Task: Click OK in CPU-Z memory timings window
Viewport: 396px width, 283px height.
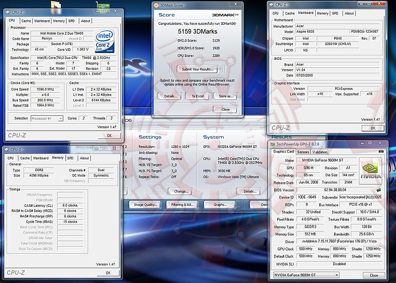Action: point(108,273)
